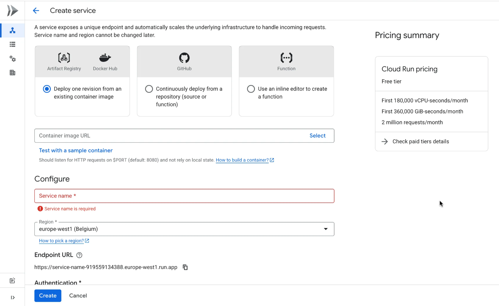Screen dimensions: 499x306
Task: Click the Endpoint URL help icon
Action: 79,255
